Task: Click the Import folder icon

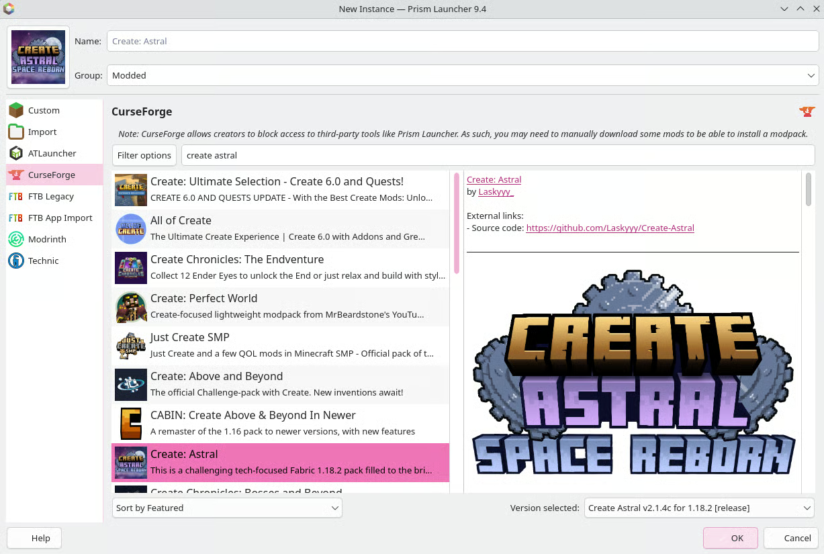Action: 16,132
